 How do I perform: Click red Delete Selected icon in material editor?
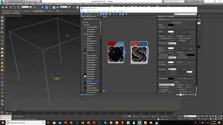pos(94,14)
